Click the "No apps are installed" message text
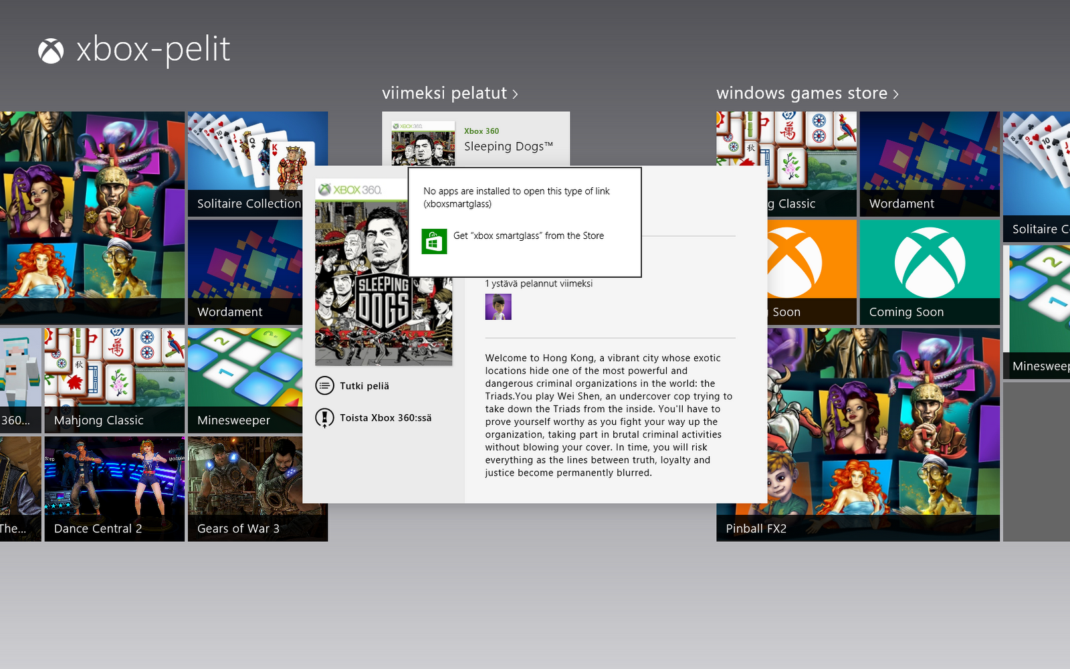The width and height of the screenshot is (1070, 669). tap(516, 197)
